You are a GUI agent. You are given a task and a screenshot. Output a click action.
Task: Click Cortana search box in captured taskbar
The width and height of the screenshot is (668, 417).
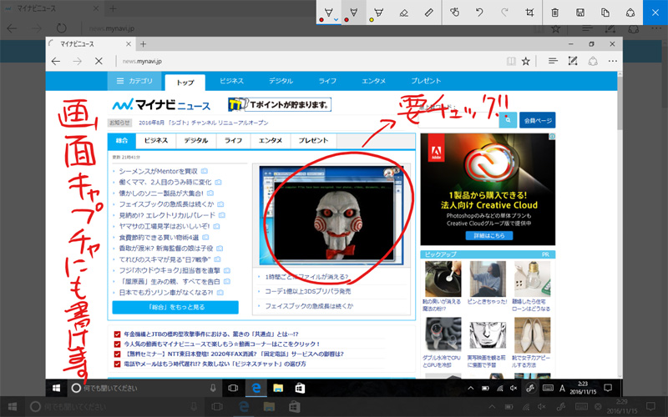[x=144, y=388]
